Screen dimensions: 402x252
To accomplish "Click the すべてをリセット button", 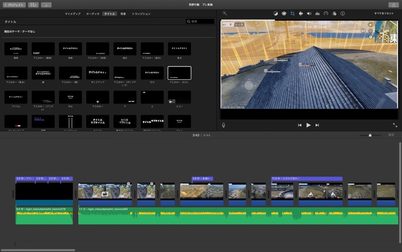I will pyautogui.click(x=384, y=14).
